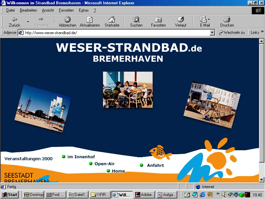The image size is (265, 199).
Task: Click the page icon in the address bar
Action: [x=21, y=33]
